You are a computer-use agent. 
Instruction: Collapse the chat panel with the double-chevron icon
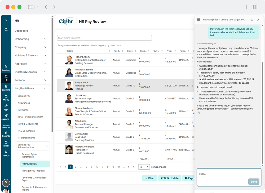tap(252, 20)
